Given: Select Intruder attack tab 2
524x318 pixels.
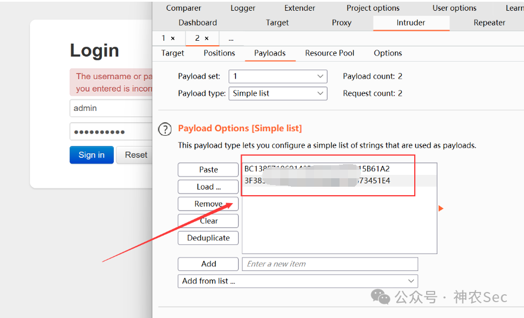Looking at the screenshot, I should [197, 38].
